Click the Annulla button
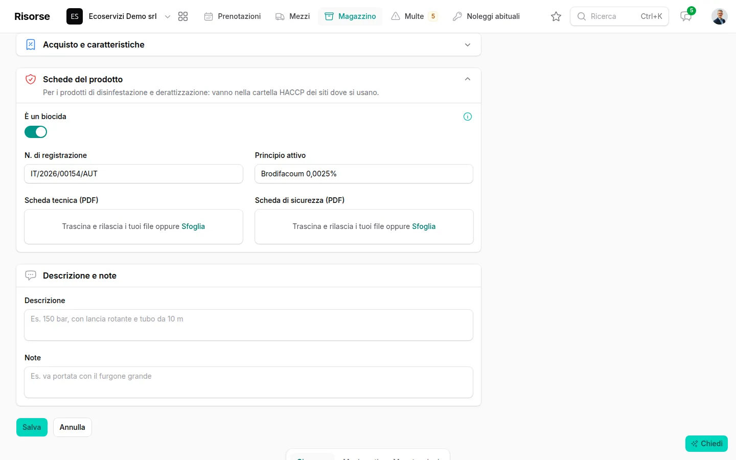Screen dimensions: 736x460 tap(73, 427)
